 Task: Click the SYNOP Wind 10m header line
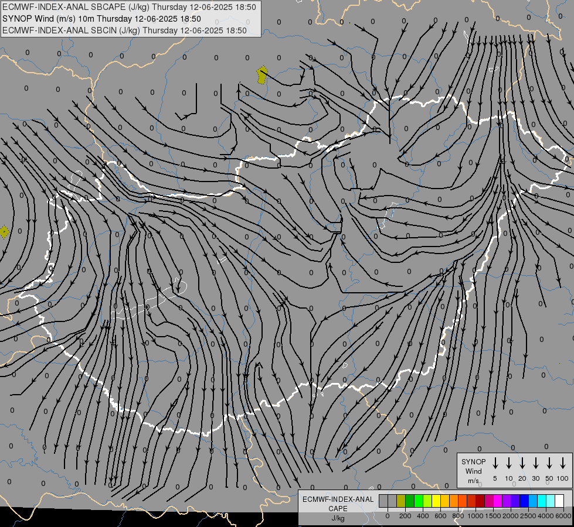(101, 19)
